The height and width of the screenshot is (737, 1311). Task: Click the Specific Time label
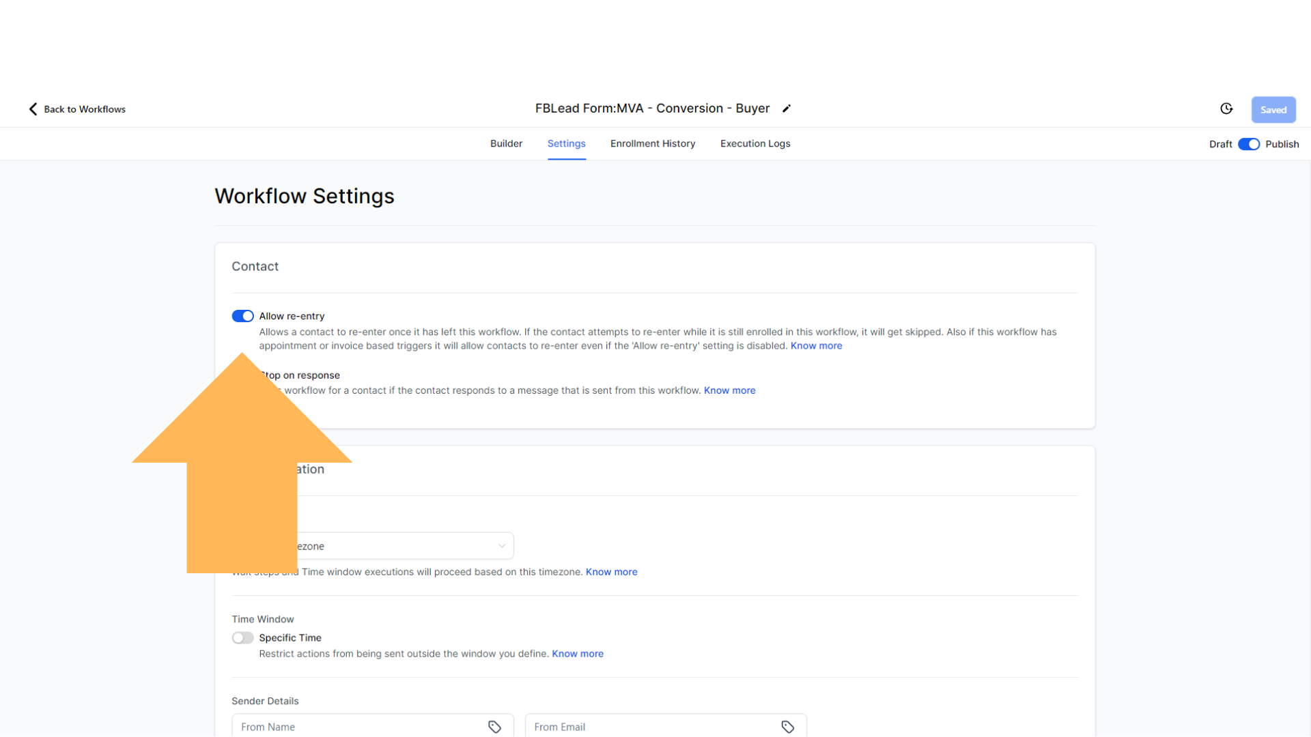point(290,638)
